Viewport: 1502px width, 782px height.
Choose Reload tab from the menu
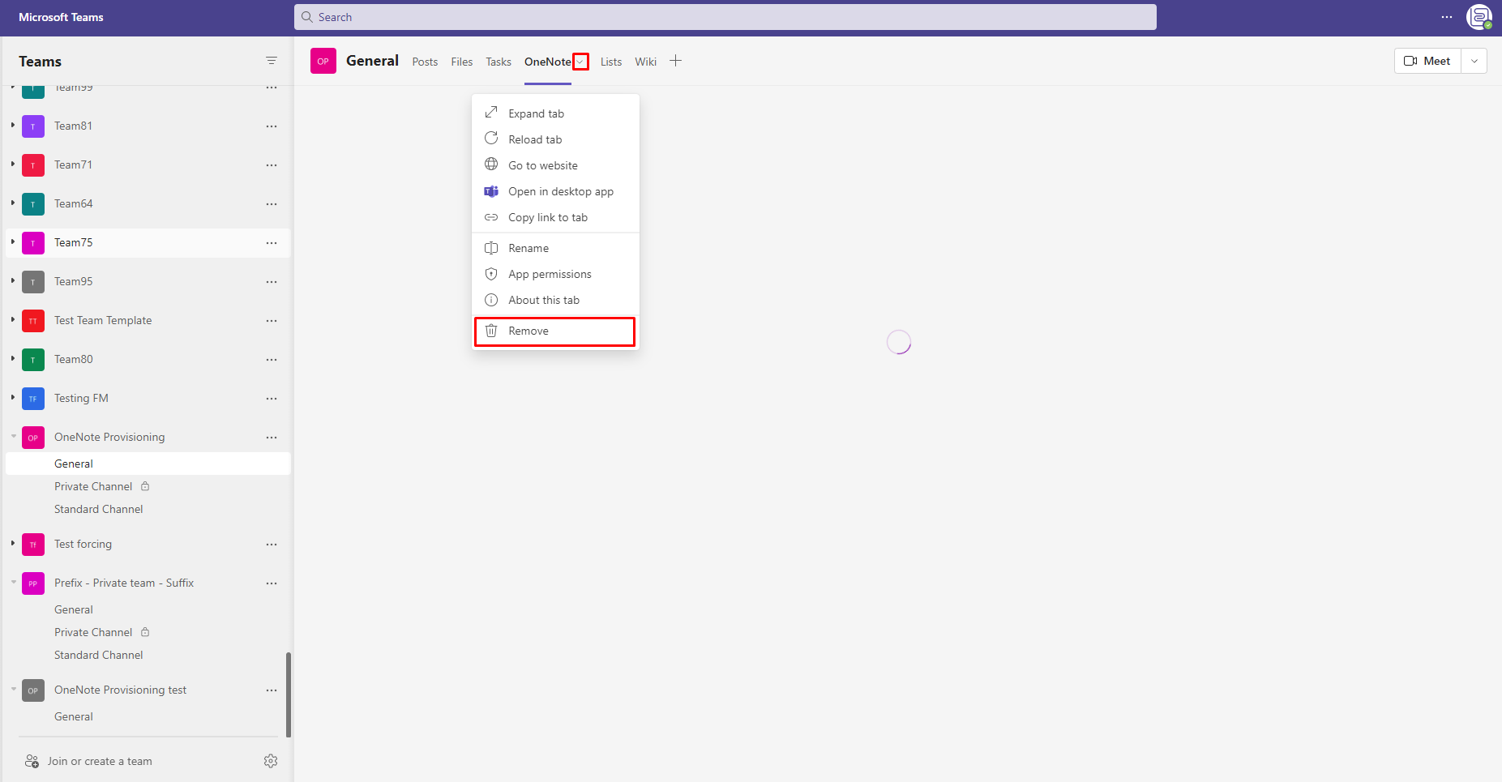pyautogui.click(x=555, y=139)
